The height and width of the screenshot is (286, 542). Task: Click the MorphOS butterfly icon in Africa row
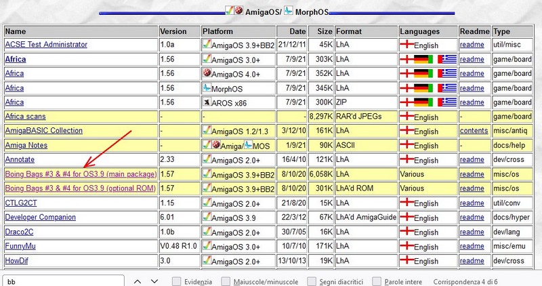pyautogui.click(x=207, y=88)
